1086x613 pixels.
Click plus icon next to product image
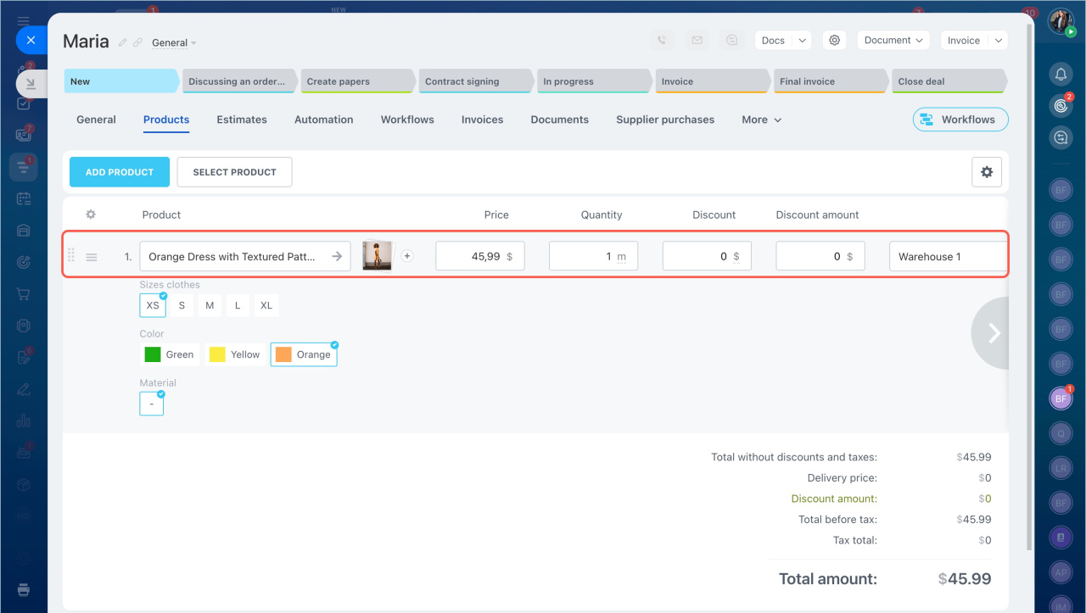tap(407, 256)
